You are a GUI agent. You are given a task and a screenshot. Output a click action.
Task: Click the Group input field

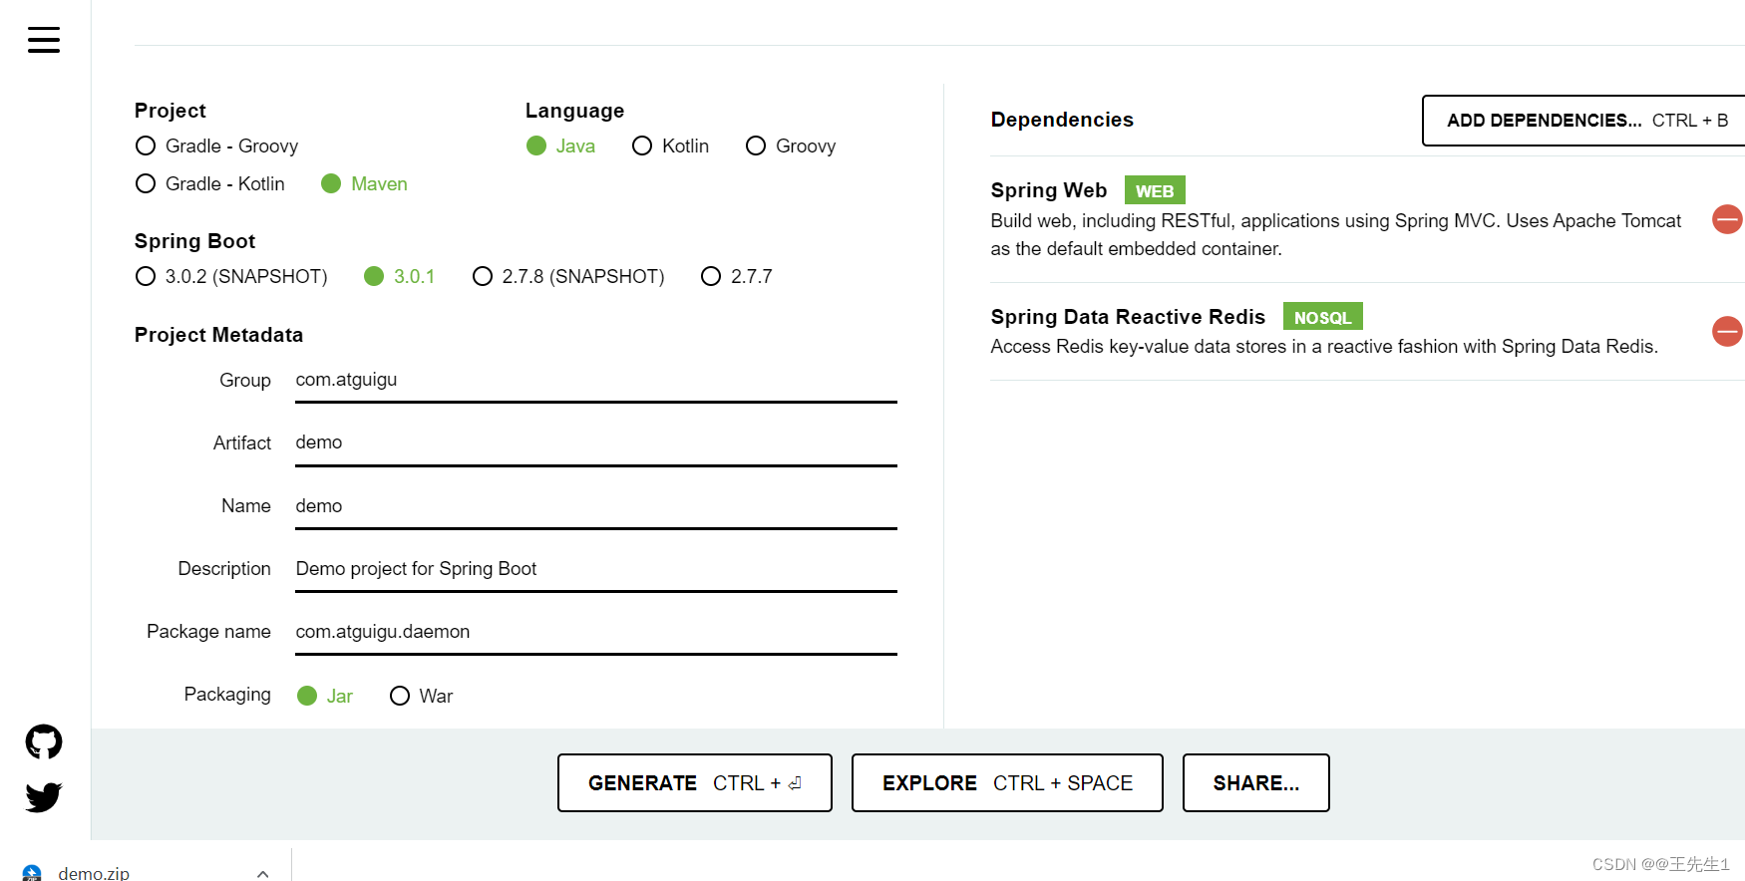596,381
